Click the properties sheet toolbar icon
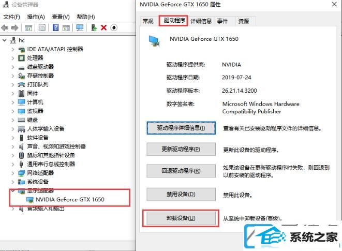The image size is (342, 251). [42, 28]
